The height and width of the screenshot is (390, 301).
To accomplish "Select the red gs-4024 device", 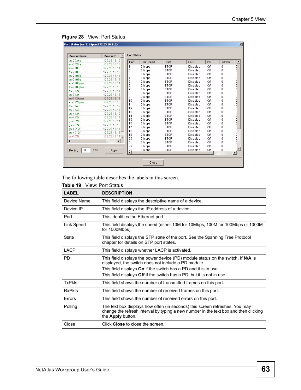I will pyautogui.click(x=94, y=136).
